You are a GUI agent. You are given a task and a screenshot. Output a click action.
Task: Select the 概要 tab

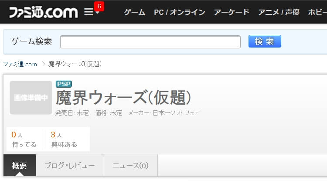[20, 165]
